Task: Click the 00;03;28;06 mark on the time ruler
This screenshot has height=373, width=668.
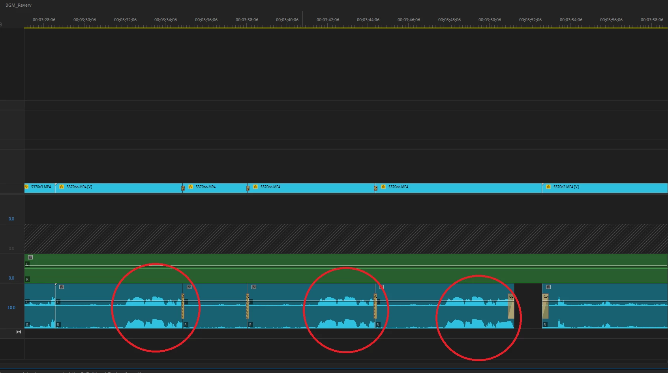Action: coord(44,20)
